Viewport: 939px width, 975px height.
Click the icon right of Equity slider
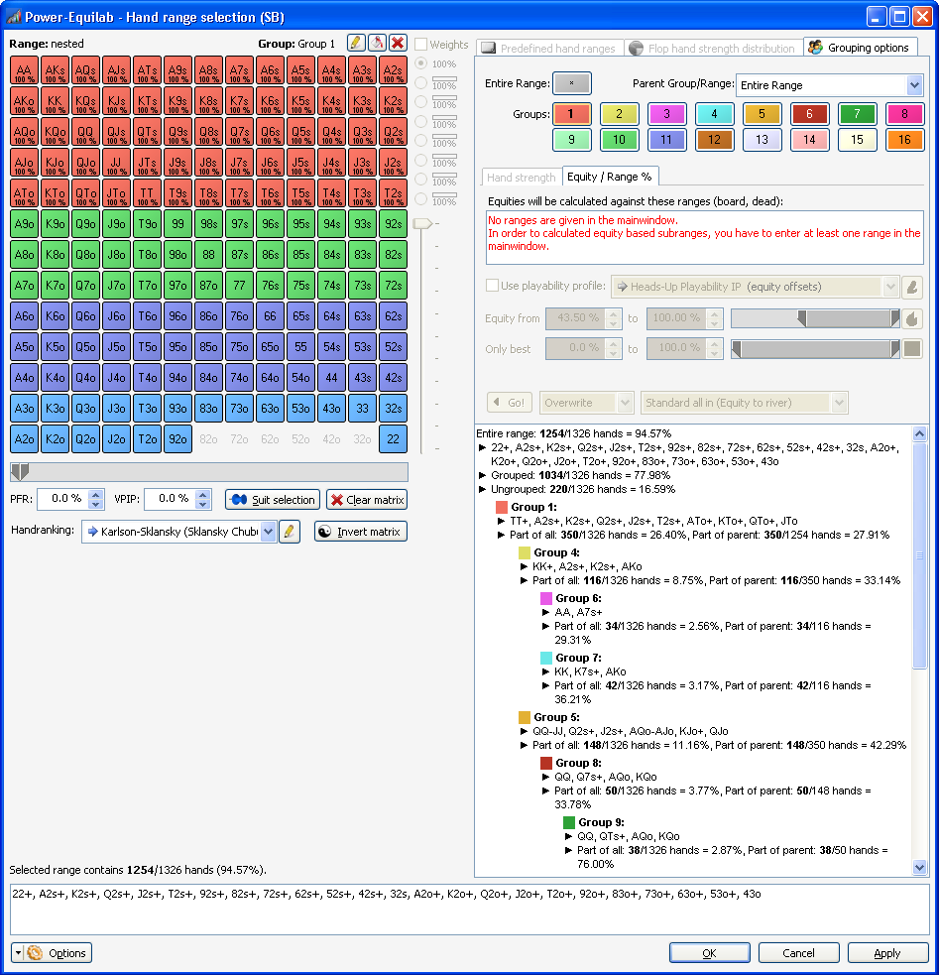[x=911, y=319]
